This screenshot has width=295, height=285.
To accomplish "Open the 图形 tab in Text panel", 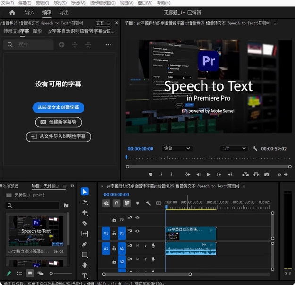I will pos(37,31).
